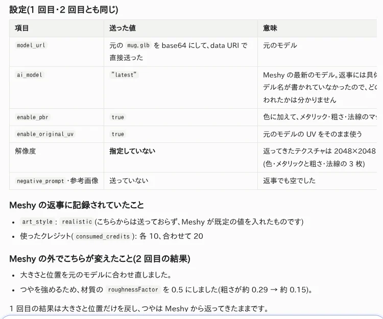Image resolution: width=383 pixels, height=319 pixels.
Task: Click the text Meshy の最新のモデル
Action: point(299,75)
